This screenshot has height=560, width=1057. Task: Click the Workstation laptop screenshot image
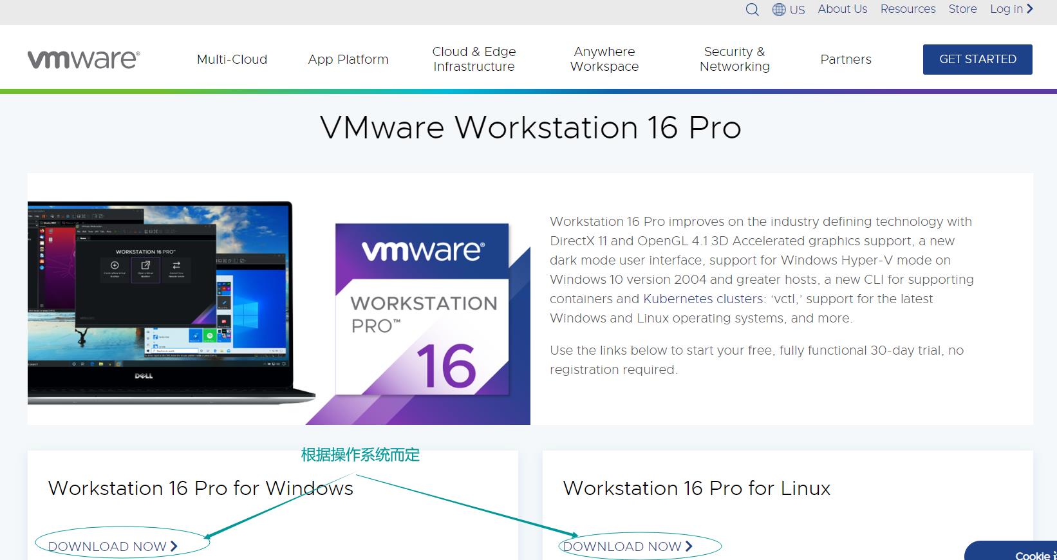pyautogui.click(x=171, y=303)
